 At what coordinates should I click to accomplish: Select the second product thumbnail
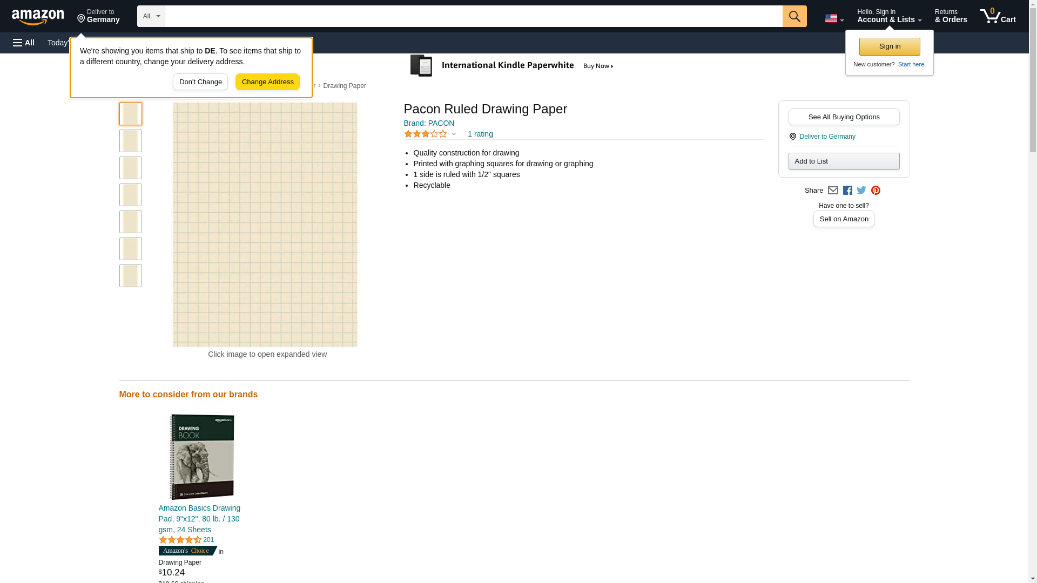(x=130, y=141)
